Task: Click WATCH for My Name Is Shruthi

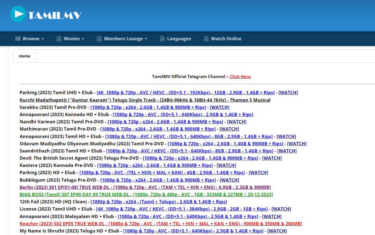Action: [x=277, y=231]
